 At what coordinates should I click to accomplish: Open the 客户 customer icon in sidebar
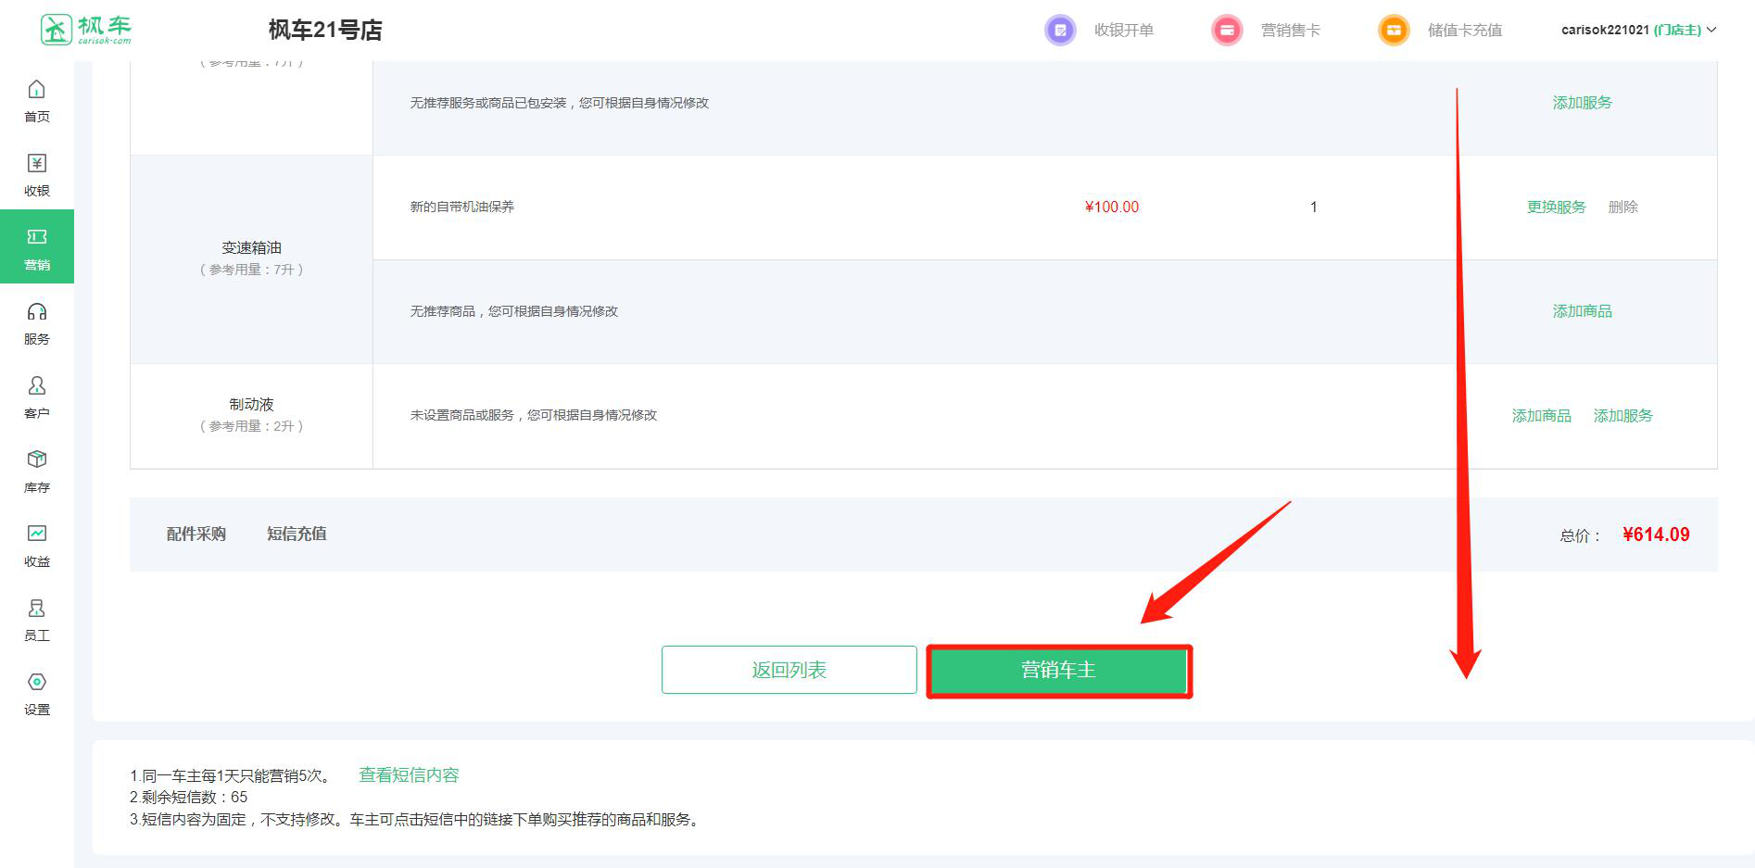[37, 385]
